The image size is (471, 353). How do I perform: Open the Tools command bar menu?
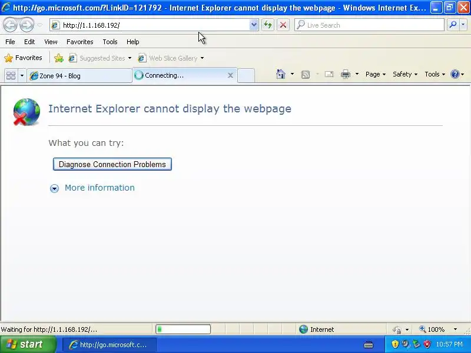pyautogui.click(x=434, y=74)
